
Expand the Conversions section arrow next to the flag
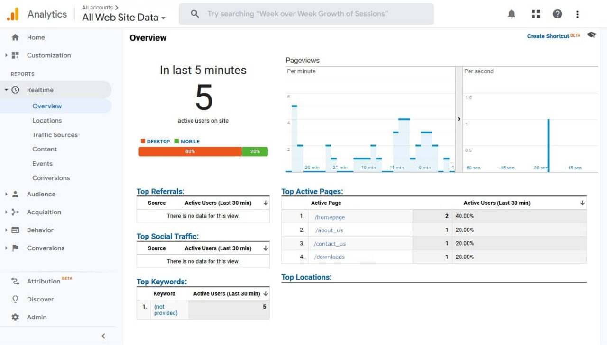coord(6,248)
